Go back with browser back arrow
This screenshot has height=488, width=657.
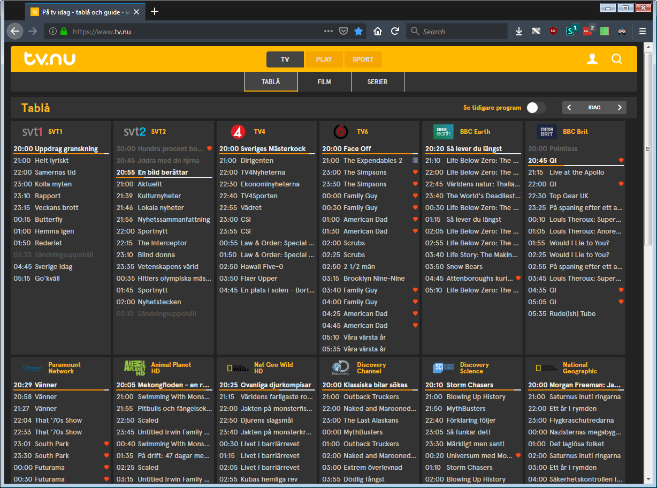[16, 32]
